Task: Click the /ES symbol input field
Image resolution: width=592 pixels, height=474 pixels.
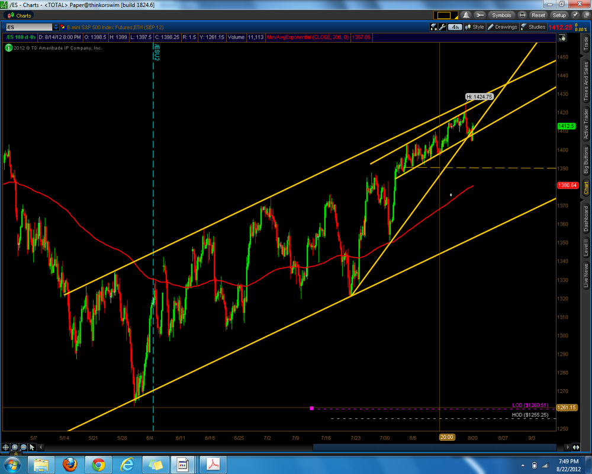Action: 28,27
